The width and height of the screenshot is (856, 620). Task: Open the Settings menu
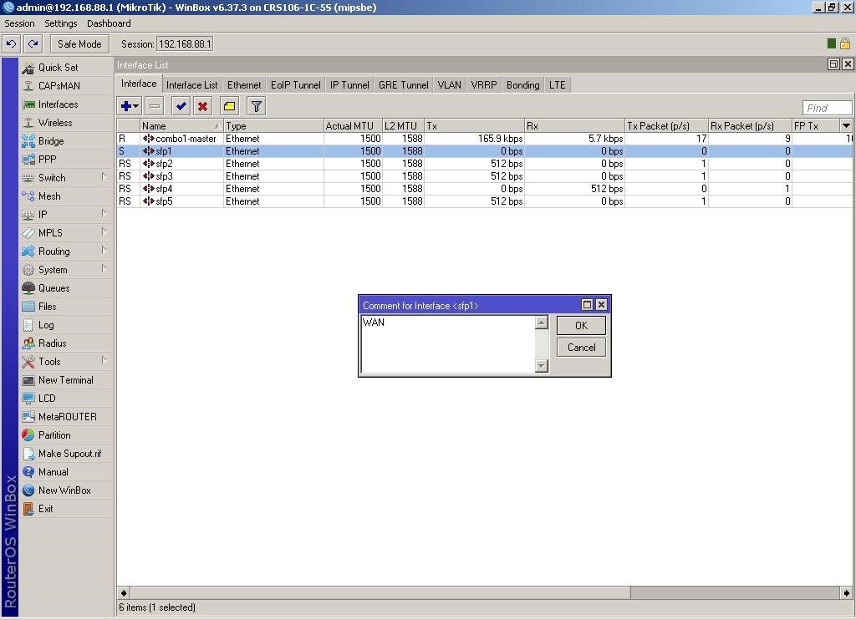(60, 23)
